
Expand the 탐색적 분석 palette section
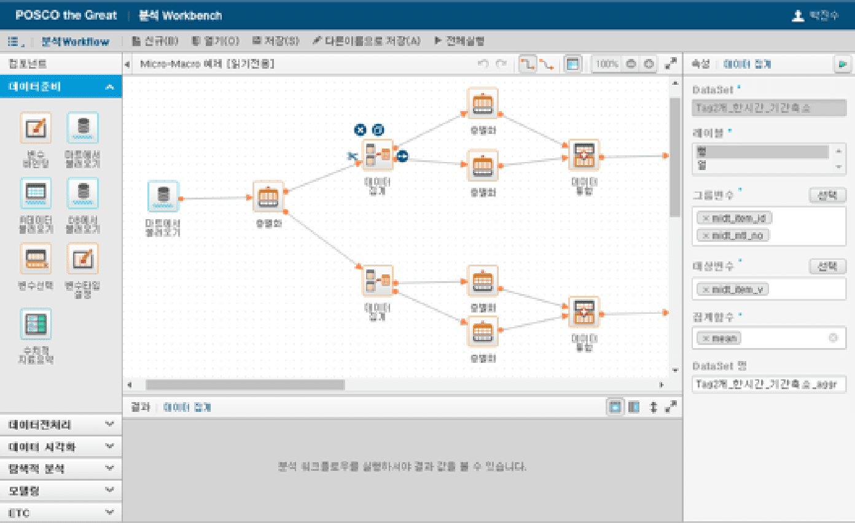(61, 468)
